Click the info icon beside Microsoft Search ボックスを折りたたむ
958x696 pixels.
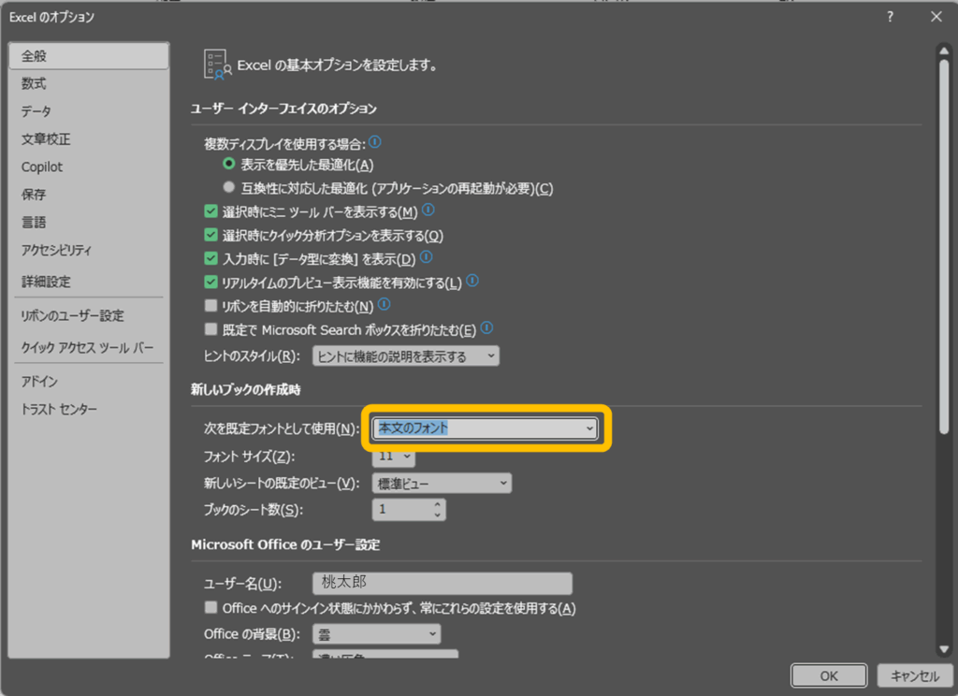(x=486, y=328)
